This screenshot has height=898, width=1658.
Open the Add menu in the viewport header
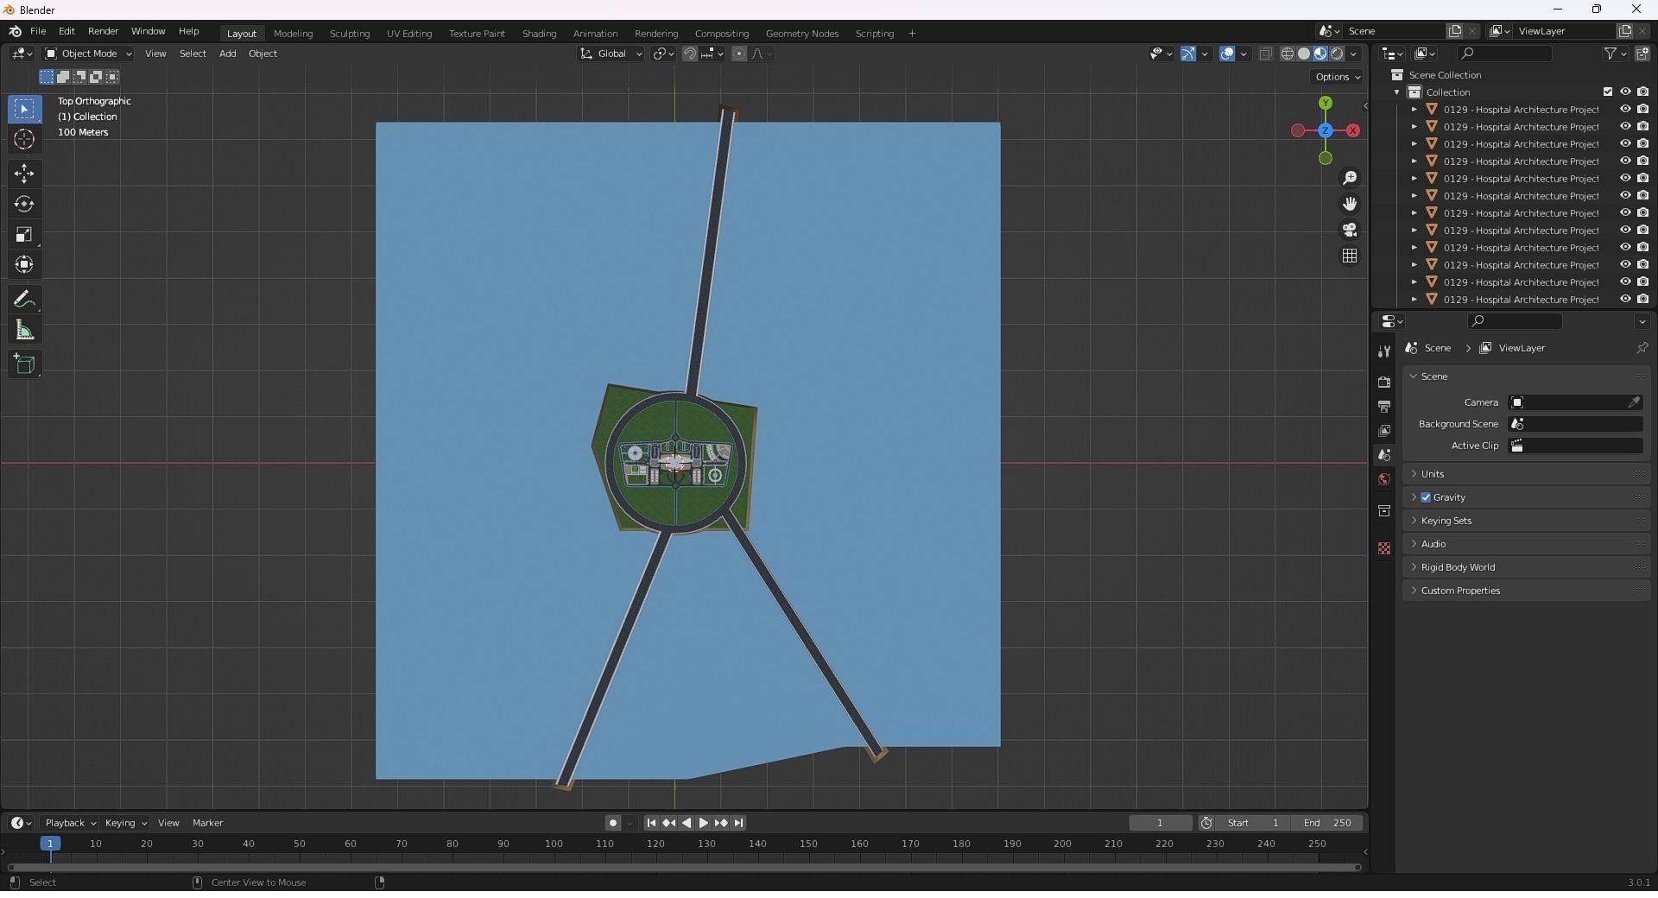pyautogui.click(x=227, y=54)
